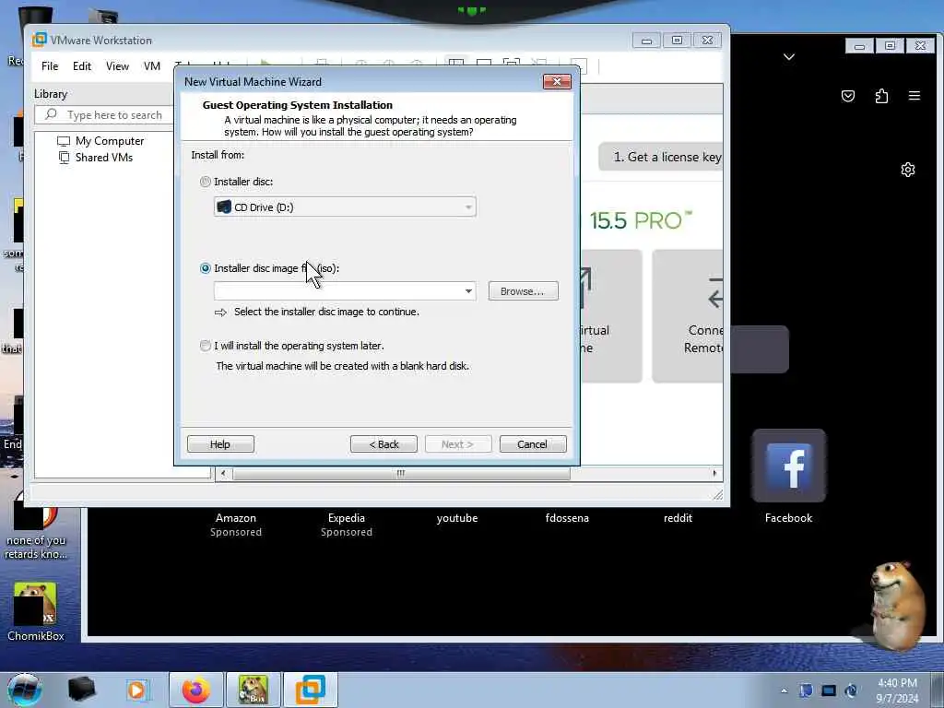Image resolution: width=944 pixels, height=708 pixels.
Task: Select Installer disc image file (iso) option
Action: pyautogui.click(x=206, y=268)
